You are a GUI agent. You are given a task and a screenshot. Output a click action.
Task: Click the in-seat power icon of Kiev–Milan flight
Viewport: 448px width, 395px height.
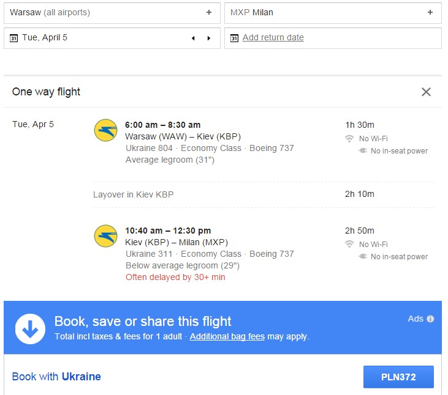pos(363,256)
